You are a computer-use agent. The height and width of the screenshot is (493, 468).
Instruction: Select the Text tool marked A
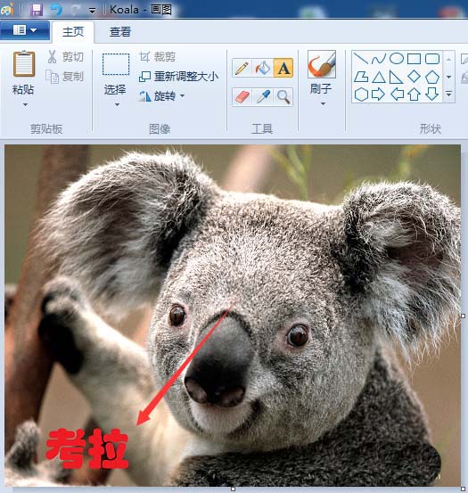[283, 68]
